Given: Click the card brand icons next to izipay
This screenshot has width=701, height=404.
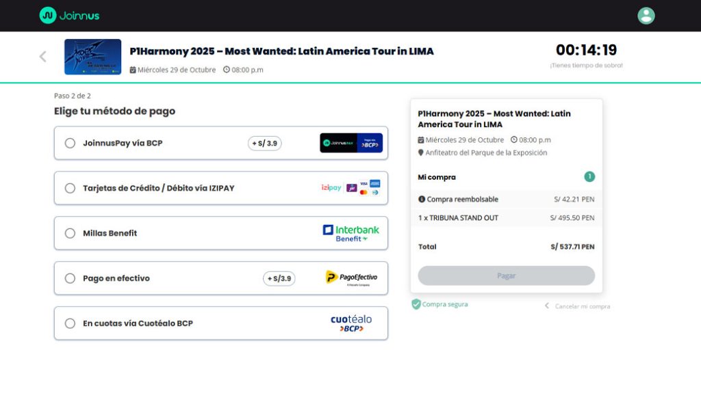Looking at the screenshot, I should [x=363, y=188].
